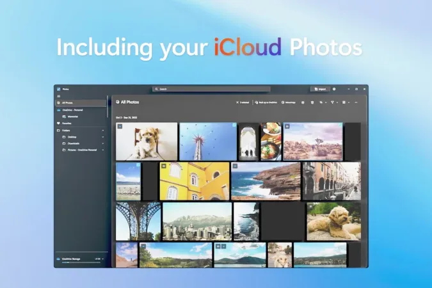Open the city skyline photo
This screenshot has height=288, width=432.
click(x=197, y=221)
